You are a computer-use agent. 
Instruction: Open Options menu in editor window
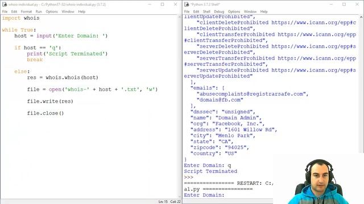[52, 11]
